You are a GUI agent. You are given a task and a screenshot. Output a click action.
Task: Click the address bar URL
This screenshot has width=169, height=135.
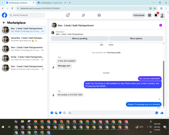coord(40,8)
